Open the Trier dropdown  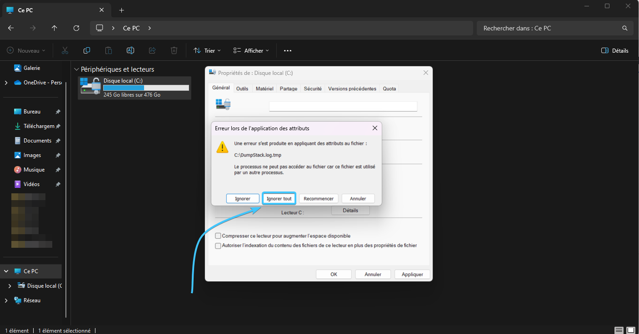[x=207, y=50]
